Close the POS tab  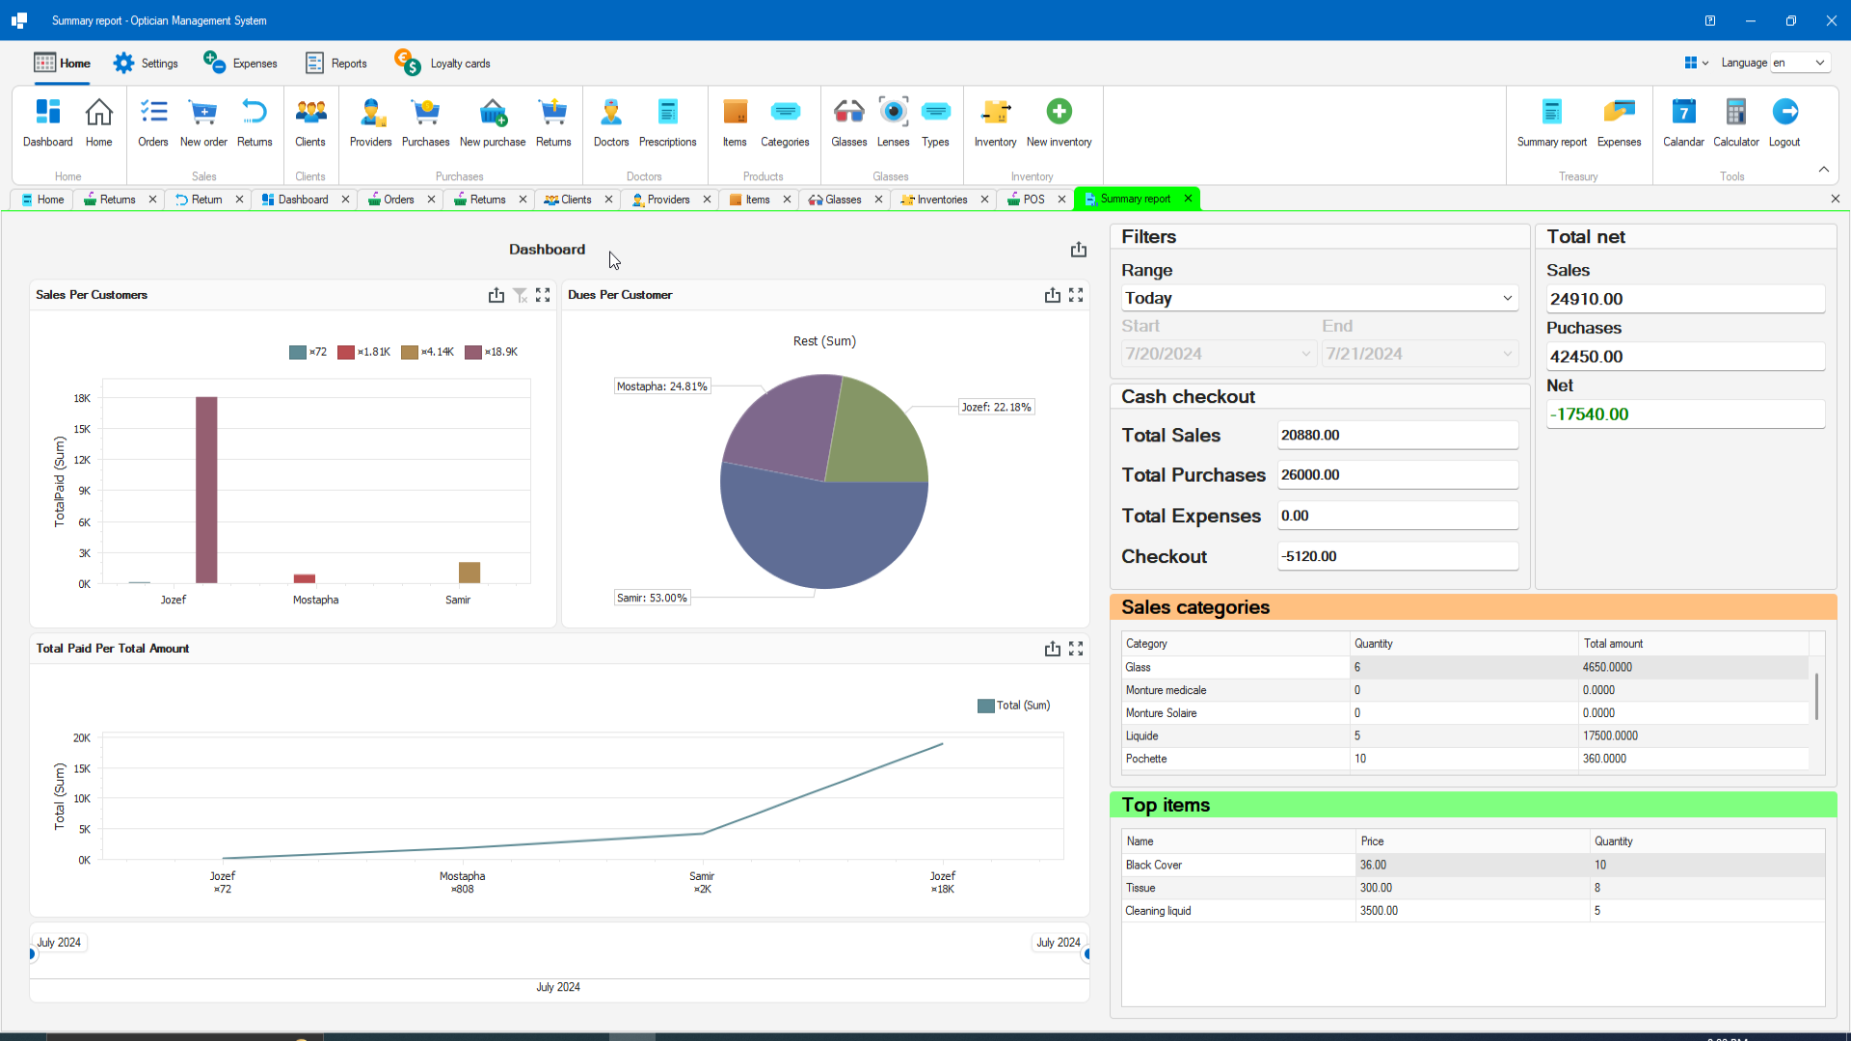pos(1061,200)
